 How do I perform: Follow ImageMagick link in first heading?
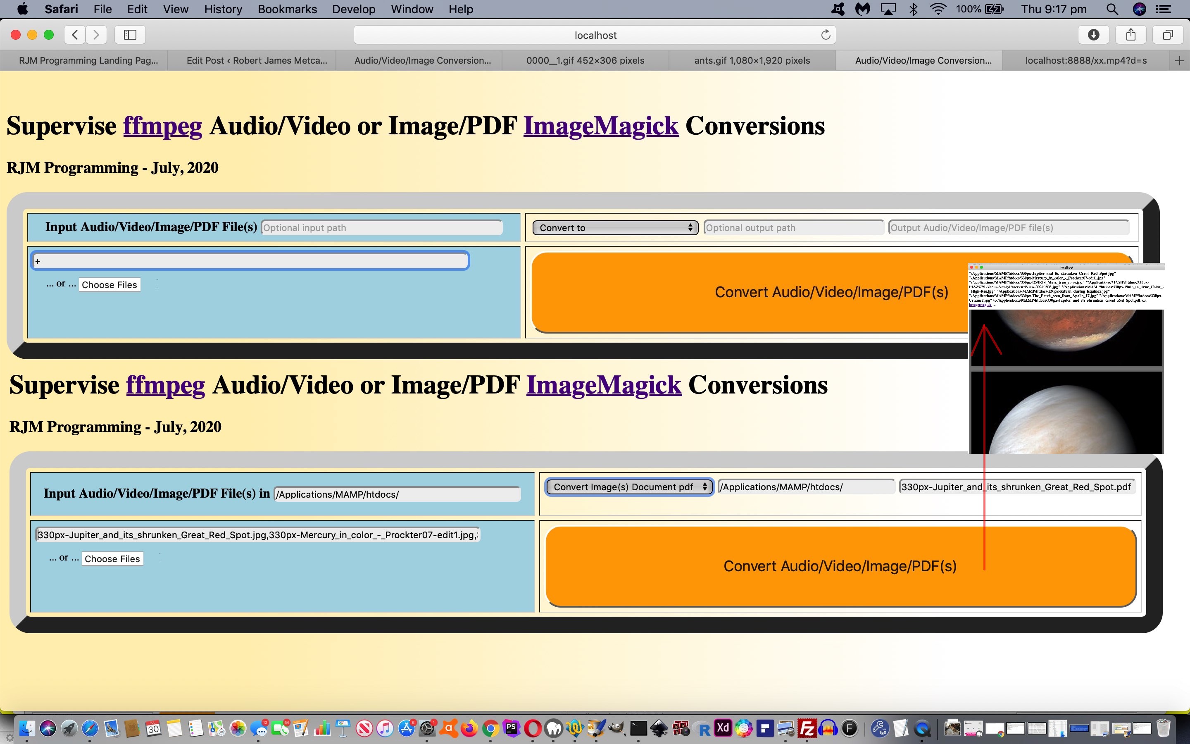[x=601, y=126]
